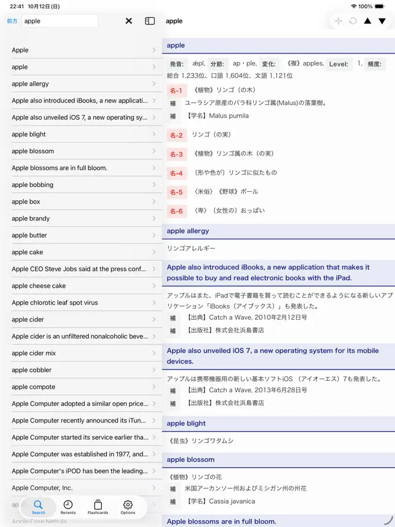Open the Recents tab
The image size is (395, 527).
[68, 507]
